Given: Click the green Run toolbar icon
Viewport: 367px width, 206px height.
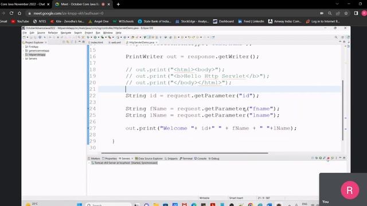Looking at the screenshot, I should pyautogui.click(x=95, y=37).
